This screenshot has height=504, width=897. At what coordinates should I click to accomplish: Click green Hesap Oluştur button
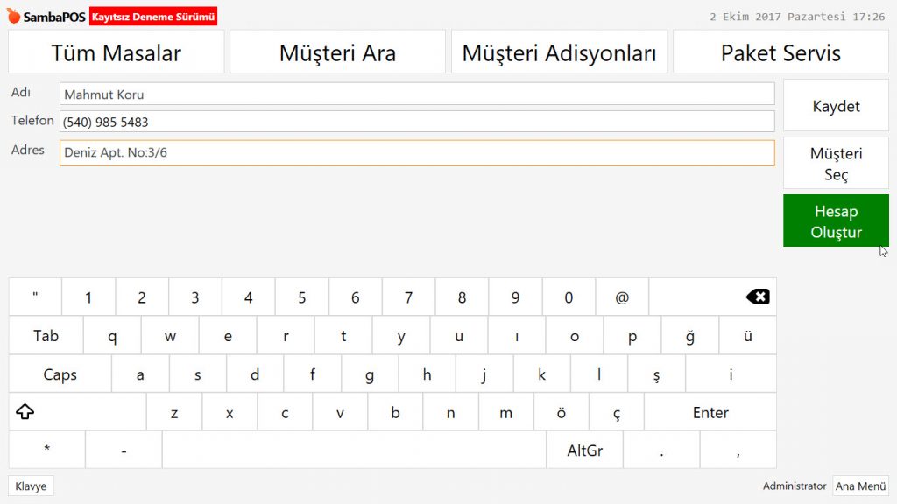click(x=836, y=221)
